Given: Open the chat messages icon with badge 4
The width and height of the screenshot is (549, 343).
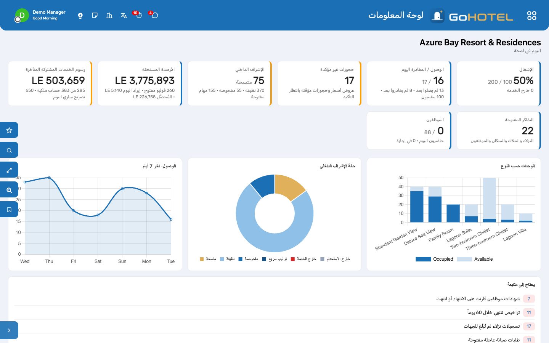Looking at the screenshot, I should pyautogui.click(x=154, y=15).
